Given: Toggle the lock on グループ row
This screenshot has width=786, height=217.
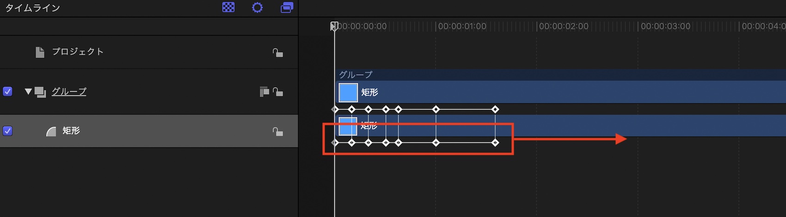Looking at the screenshot, I should tap(277, 92).
